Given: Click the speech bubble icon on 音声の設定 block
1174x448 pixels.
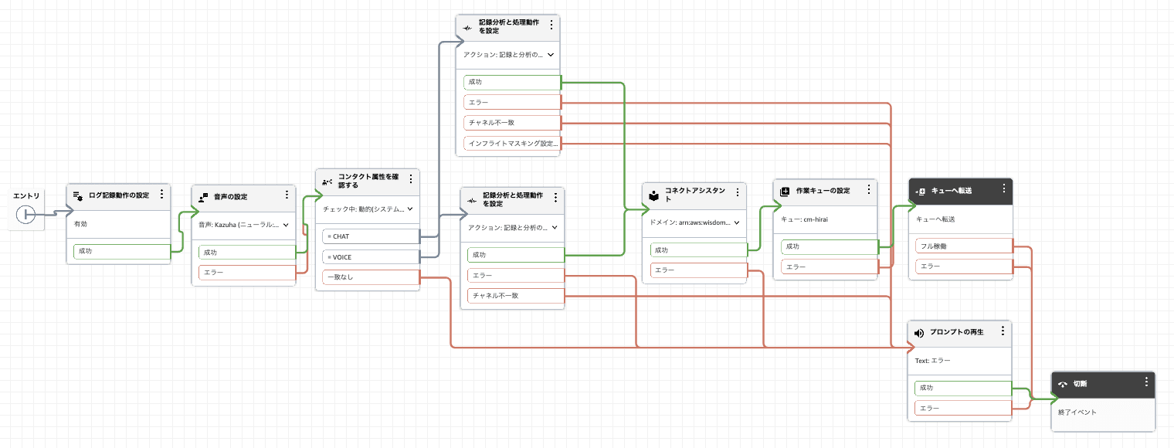Looking at the screenshot, I should pos(202,198).
